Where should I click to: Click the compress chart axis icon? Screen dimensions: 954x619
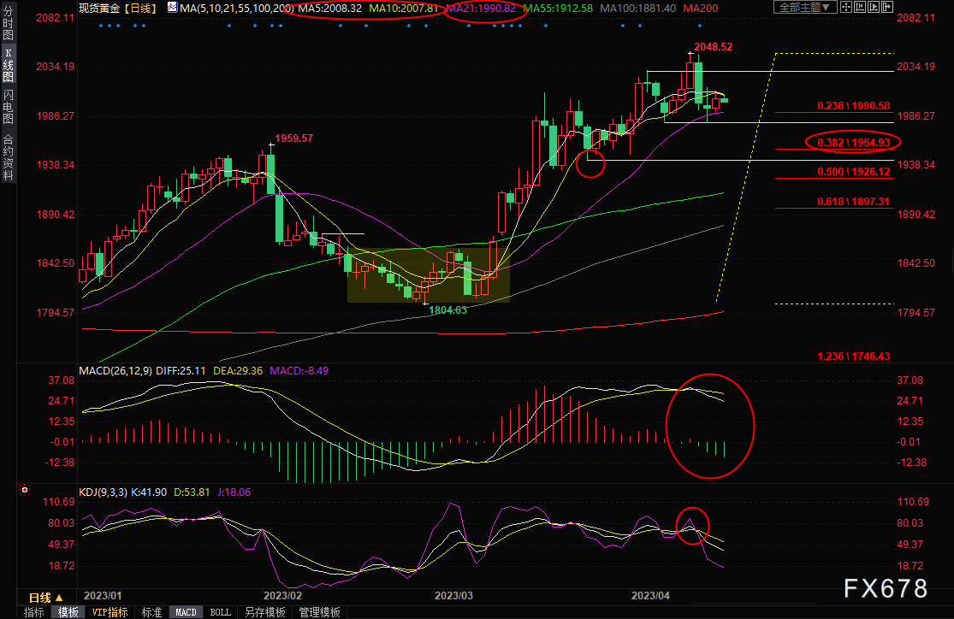click(860, 8)
